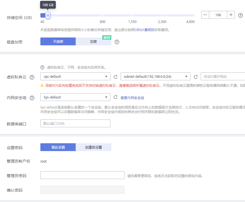Viewport: 245px width, 202px height.
Task: Click the 数据库端口 input field
Action: (x=75, y=123)
